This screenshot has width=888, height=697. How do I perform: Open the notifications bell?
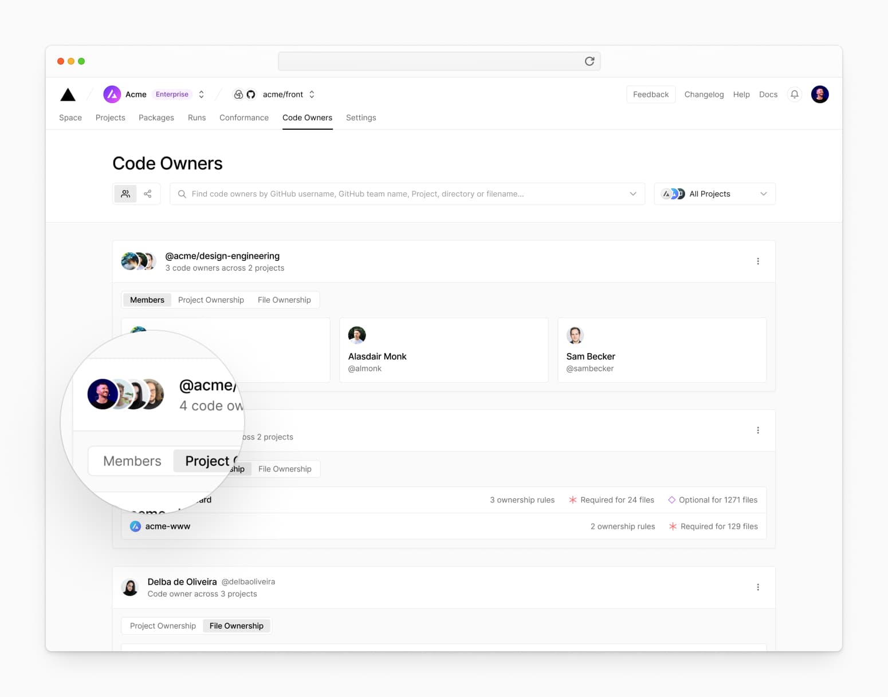[794, 94]
